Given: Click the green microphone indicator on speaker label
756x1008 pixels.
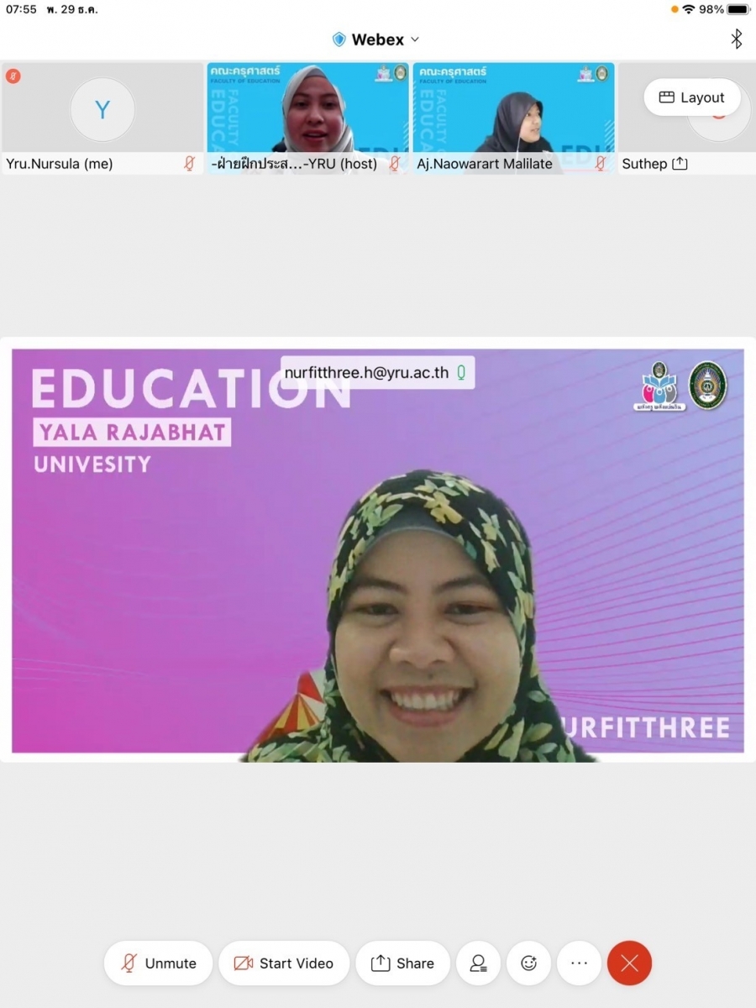Looking at the screenshot, I should (x=461, y=373).
